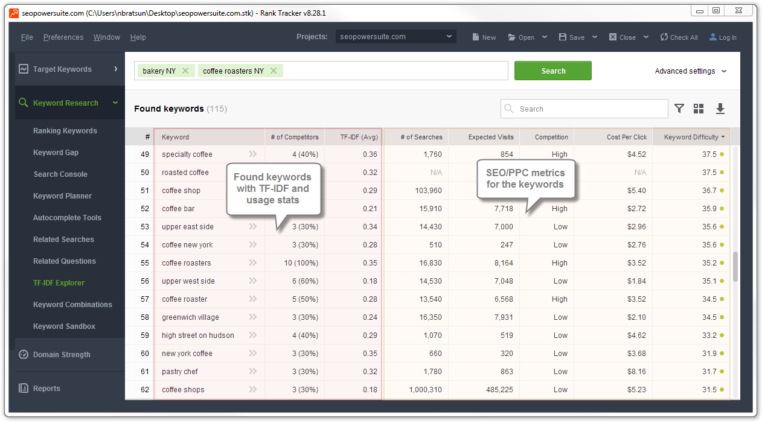Image resolution: width=762 pixels, height=423 pixels.
Task: Sort by Keyword Difficulty column header
Action: (691, 137)
